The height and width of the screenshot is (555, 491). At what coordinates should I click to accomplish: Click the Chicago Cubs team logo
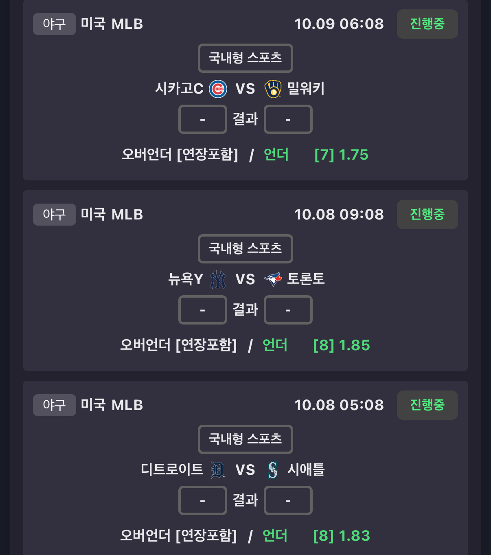pos(218,89)
